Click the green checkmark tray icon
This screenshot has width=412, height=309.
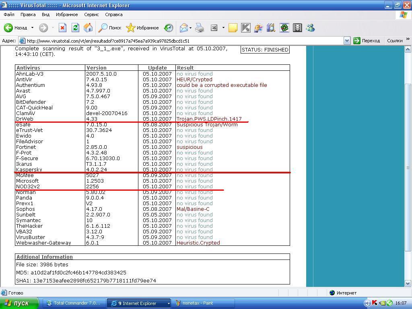pos(389,303)
